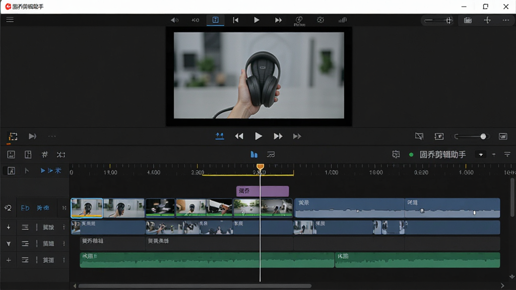Click the horizontal scrollbar below the timeline
Screen dimensions: 516x290
coord(195,286)
